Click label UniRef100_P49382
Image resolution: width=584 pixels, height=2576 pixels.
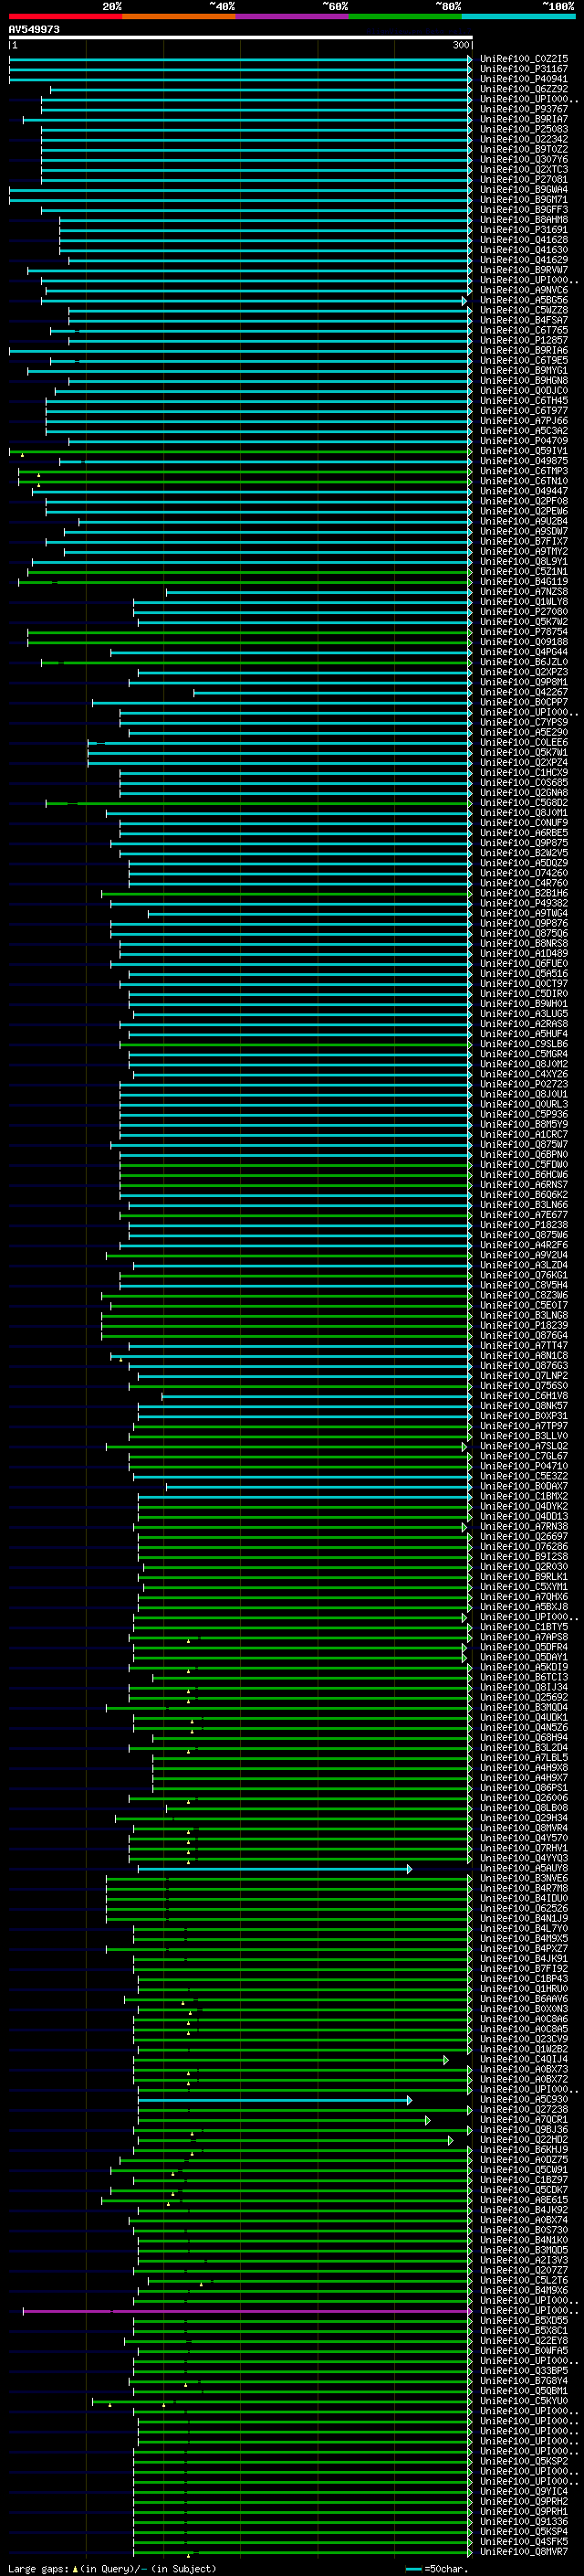(x=524, y=903)
